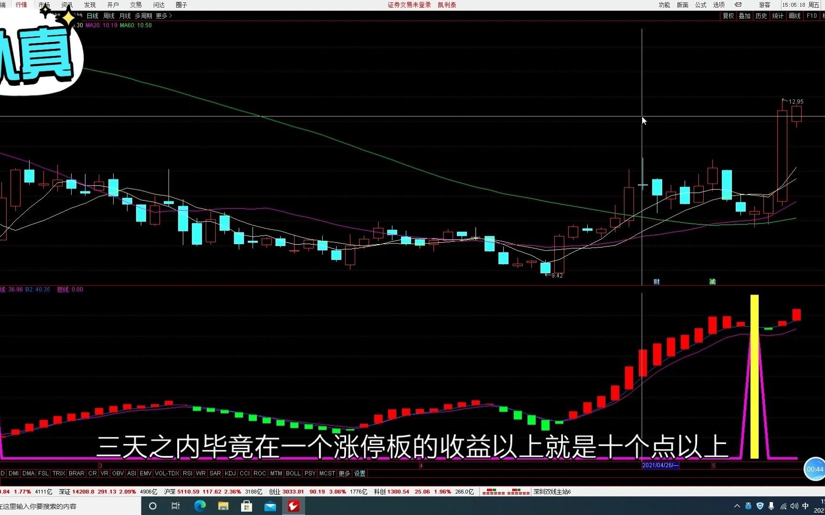This screenshot has height=515, width=825.
Task: Open 历史 historical data view
Action: click(761, 16)
